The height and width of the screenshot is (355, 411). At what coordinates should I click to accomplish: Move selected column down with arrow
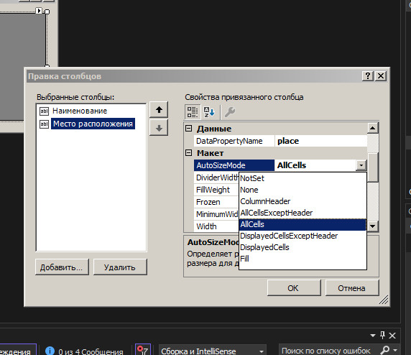point(159,128)
